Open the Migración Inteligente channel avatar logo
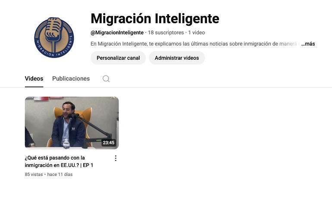 pyautogui.click(x=54, y=37)
